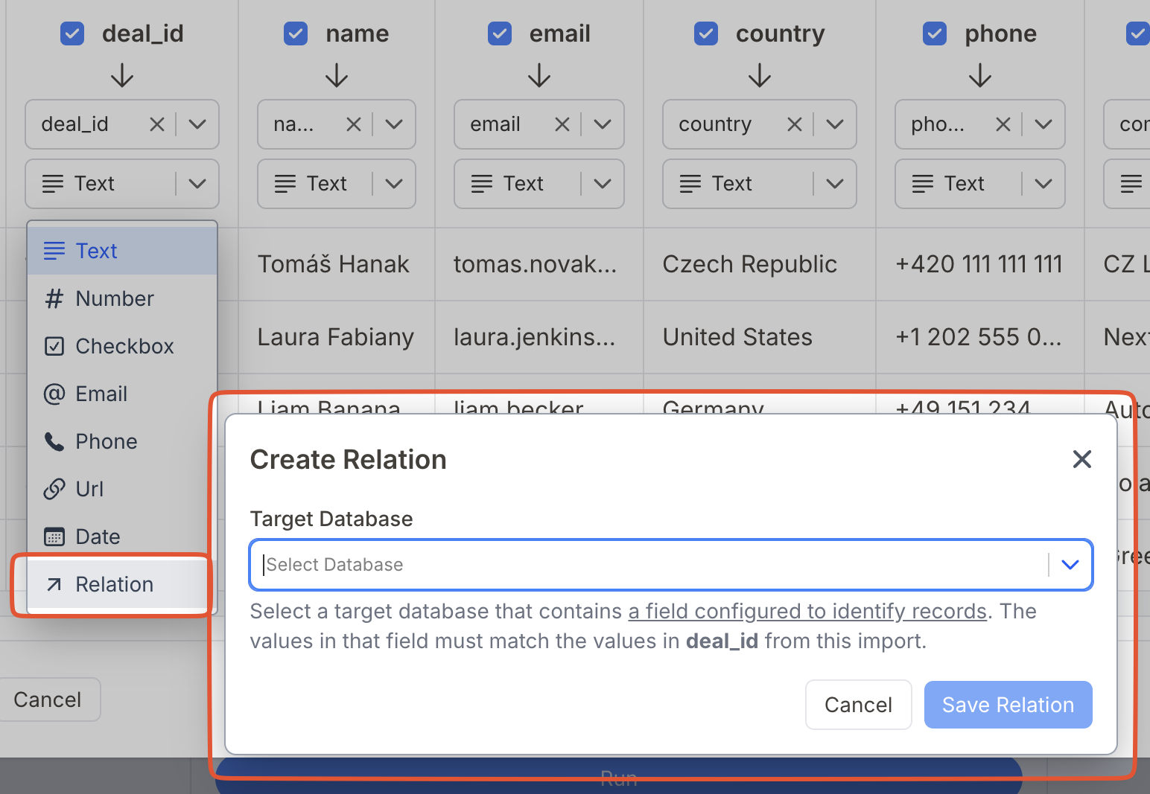This screenshot has width=1150, height=794.
Task: Click the Email (@) field type icon
Action: pyautogui.click(x=54, y=394)
